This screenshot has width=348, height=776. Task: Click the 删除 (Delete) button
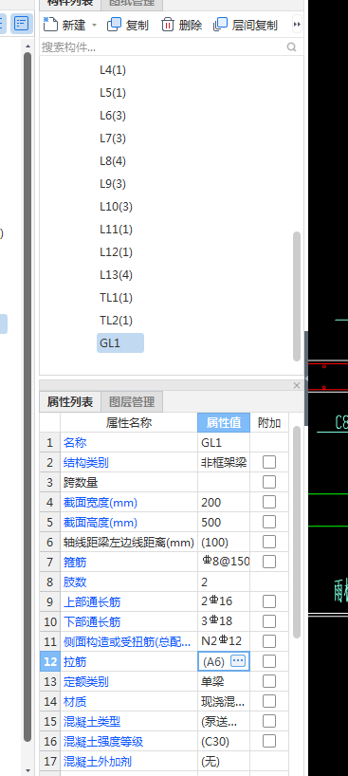pos(182,25)
